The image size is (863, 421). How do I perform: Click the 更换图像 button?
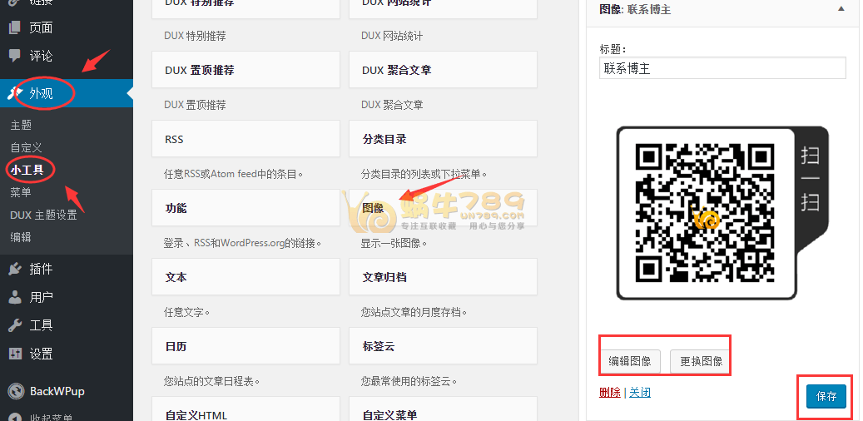coord(701,362)
